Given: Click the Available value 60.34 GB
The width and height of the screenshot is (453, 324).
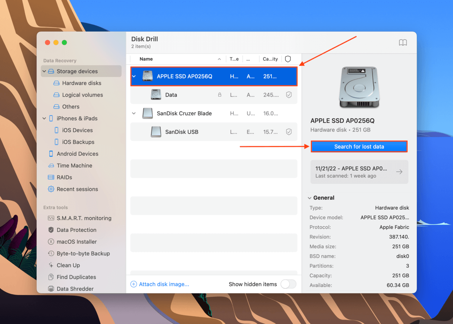Looking at the screenshot, I should click(398, 285).
